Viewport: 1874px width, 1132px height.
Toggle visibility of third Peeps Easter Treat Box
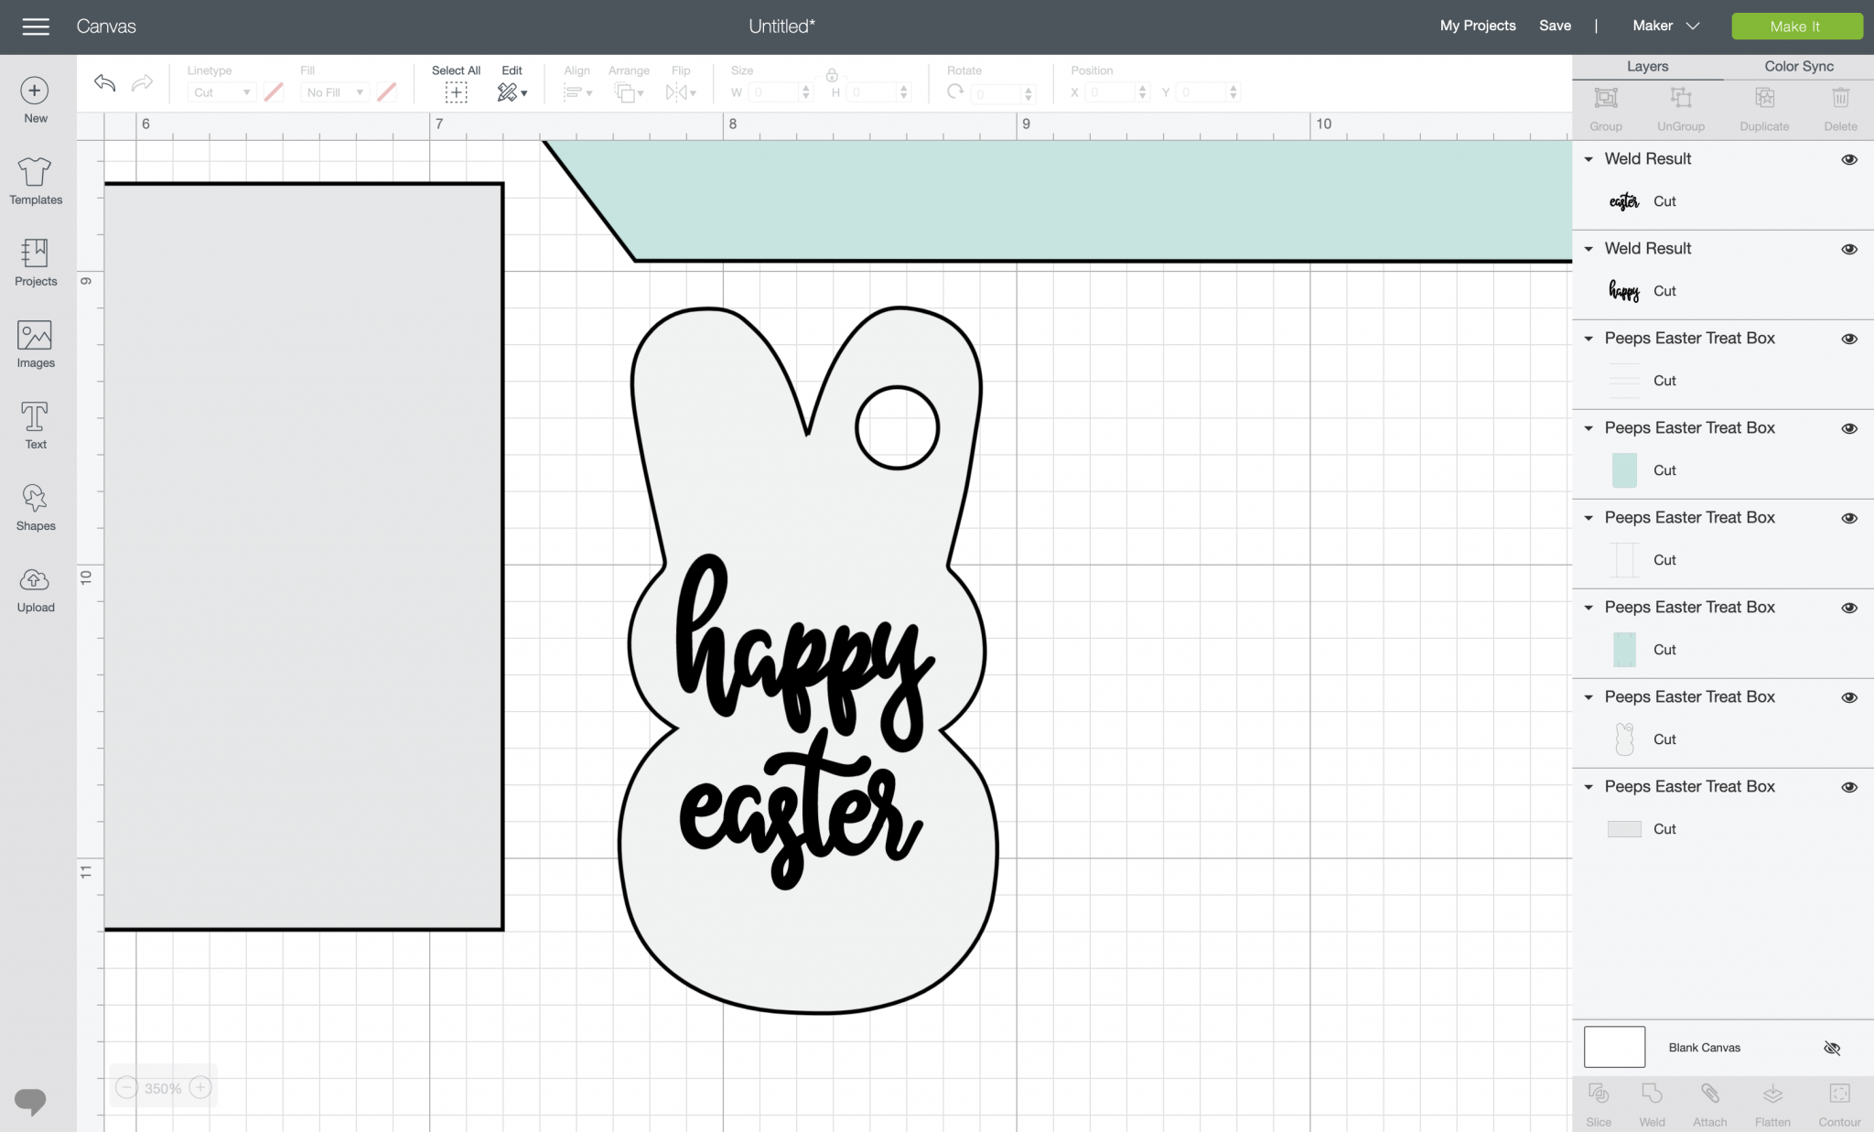[1849, 518]
